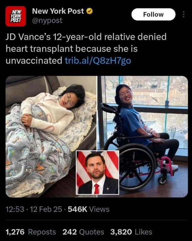
Task: Tap the Reposts label
Action: tap(42, 232)
